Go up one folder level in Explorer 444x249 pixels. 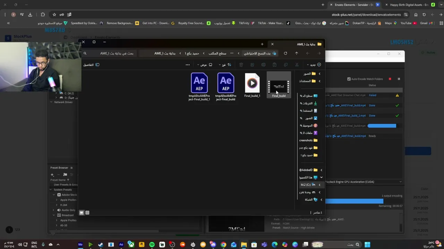(297, 53)
